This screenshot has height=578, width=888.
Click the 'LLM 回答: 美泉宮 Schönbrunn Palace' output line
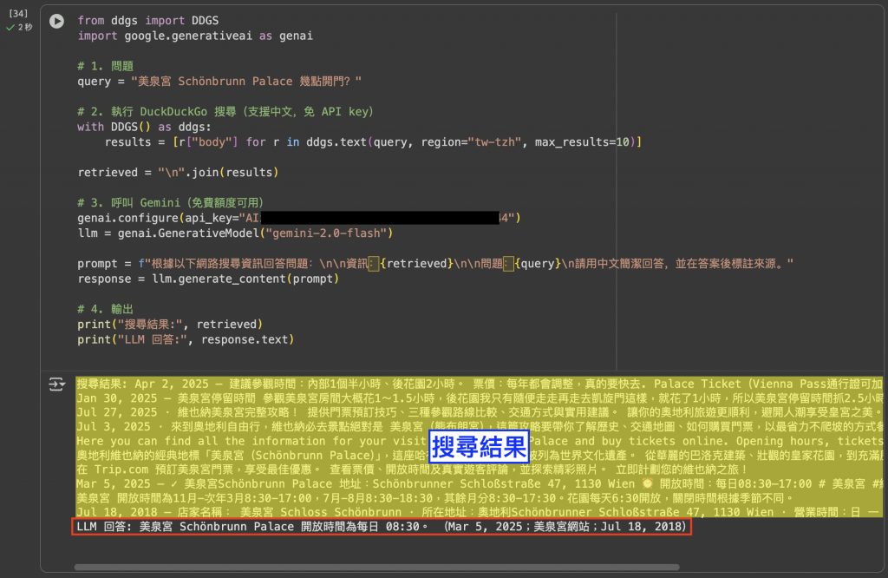coord(382,527)
